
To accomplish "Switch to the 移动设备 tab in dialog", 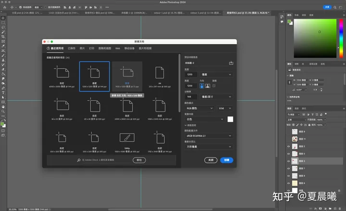I will tap(129, 48).
